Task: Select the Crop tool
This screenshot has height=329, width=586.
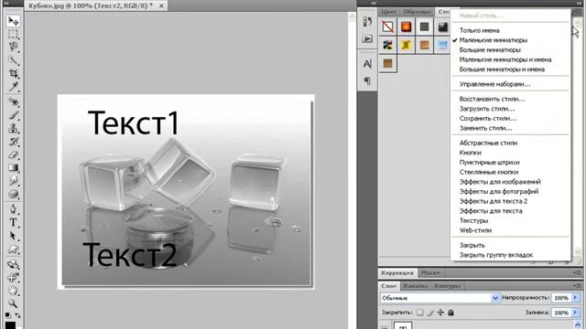Action: (x=13, y=73)
